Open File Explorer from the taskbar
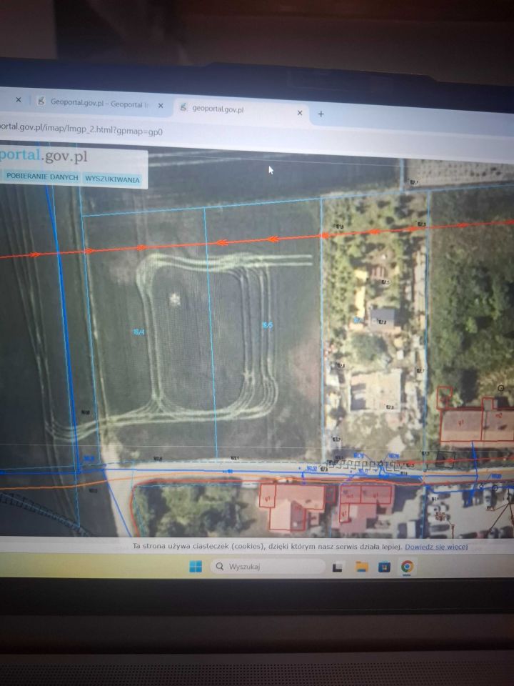The image size is (514, 686). pyautogui.click(x=361, y=567)
